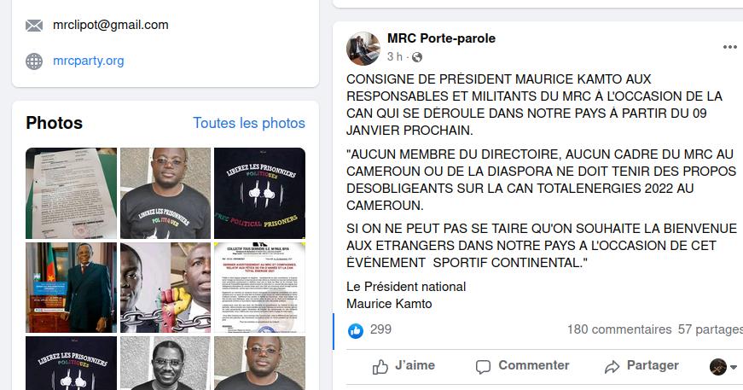Open Toutes les photos link
The width and height of the screenshot is (743, 390).
[x=249, y=123]
